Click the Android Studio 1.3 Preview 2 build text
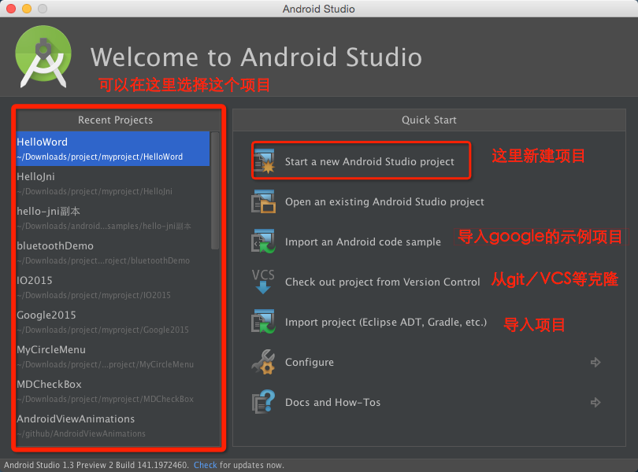 tap(96, 465)
